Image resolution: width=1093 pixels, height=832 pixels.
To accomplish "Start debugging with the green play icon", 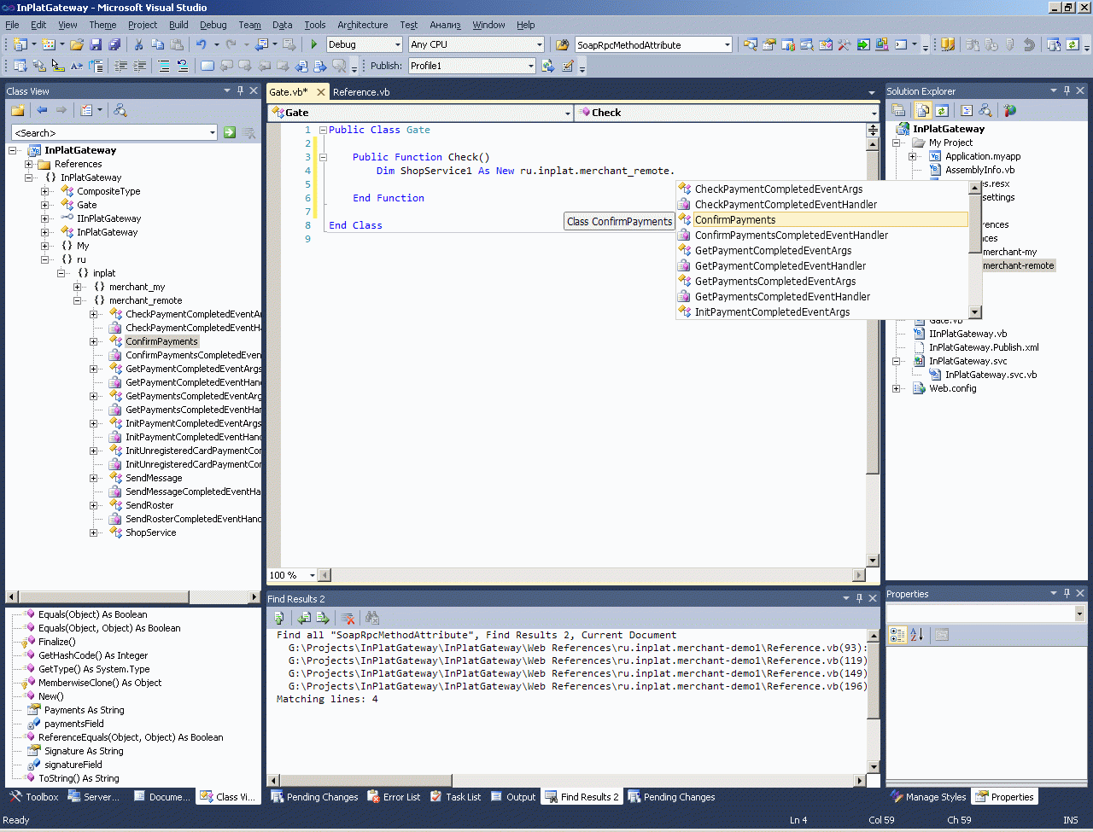I will (x=314, y=44).
